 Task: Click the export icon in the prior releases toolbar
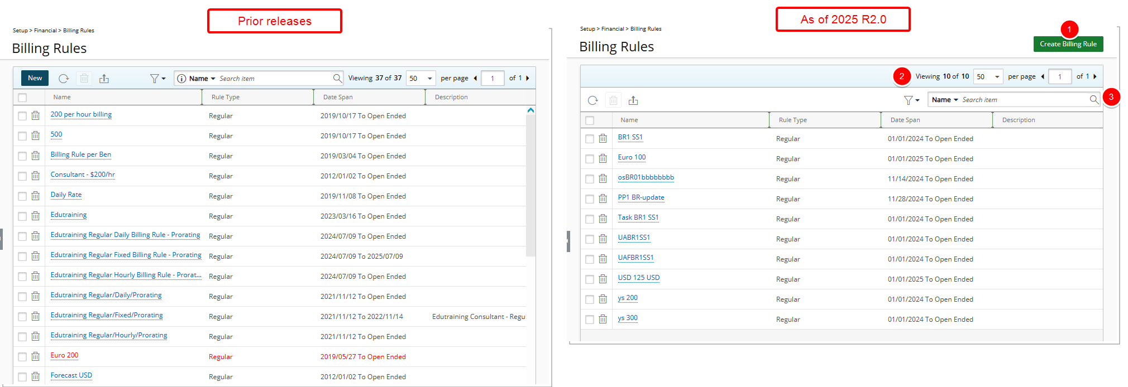click(x=104, y=79)
